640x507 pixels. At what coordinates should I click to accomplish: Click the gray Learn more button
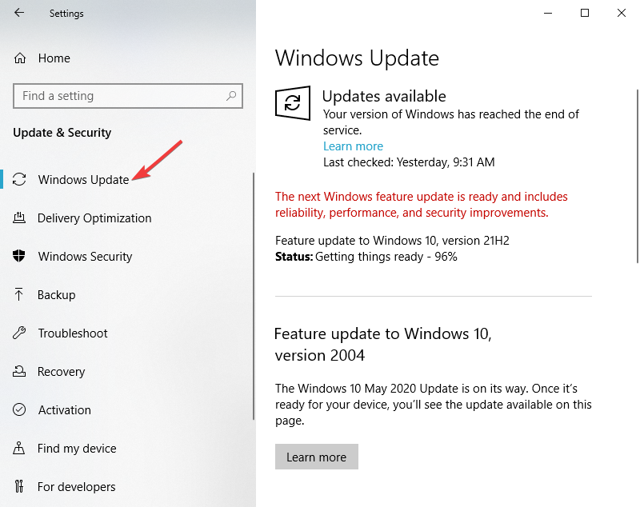[x=316, y=457]
